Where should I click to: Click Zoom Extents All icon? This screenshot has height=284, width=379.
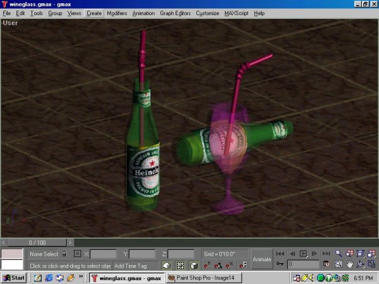point(371,254)
